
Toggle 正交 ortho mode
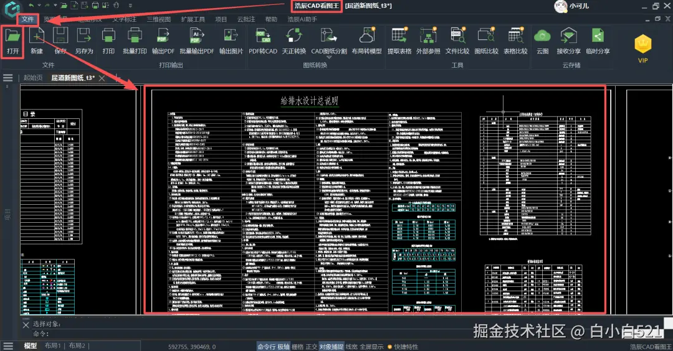(311, 347)
